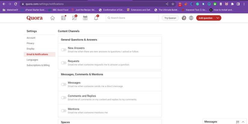Bookmark this page with star icon
The image size is (248, 124).
click(173, 4)
